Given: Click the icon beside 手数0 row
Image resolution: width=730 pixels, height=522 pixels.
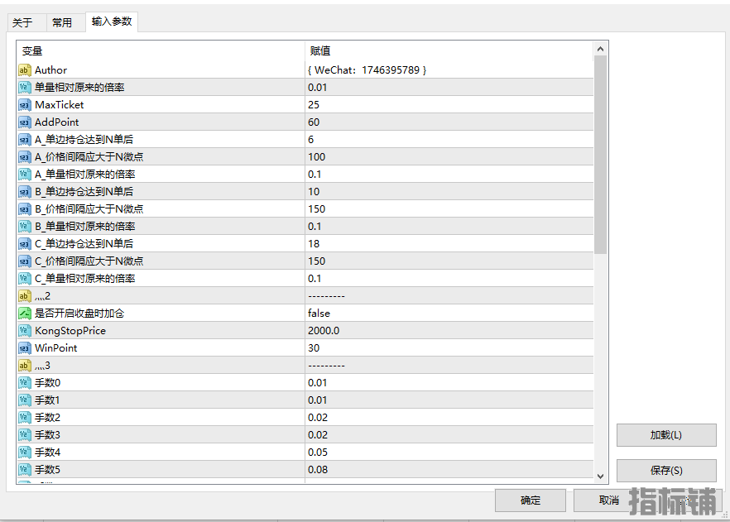Looking at the screenshot, I should point(24,383).
